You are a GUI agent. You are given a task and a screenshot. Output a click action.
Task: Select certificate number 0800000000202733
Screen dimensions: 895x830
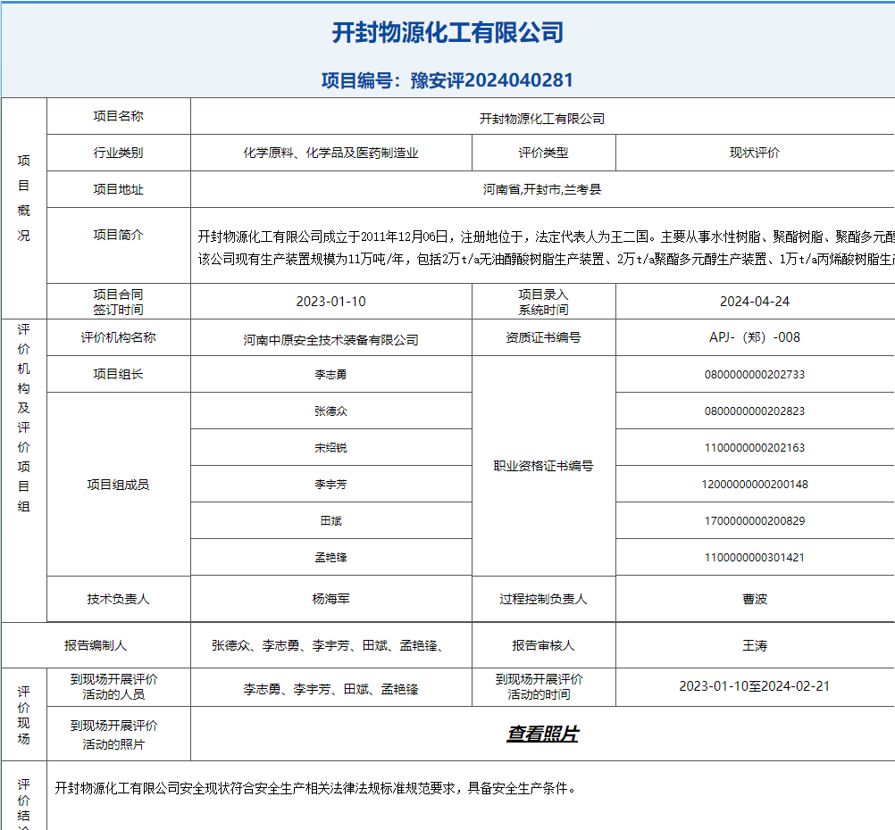pyautogui.click(x=755, y=375)
